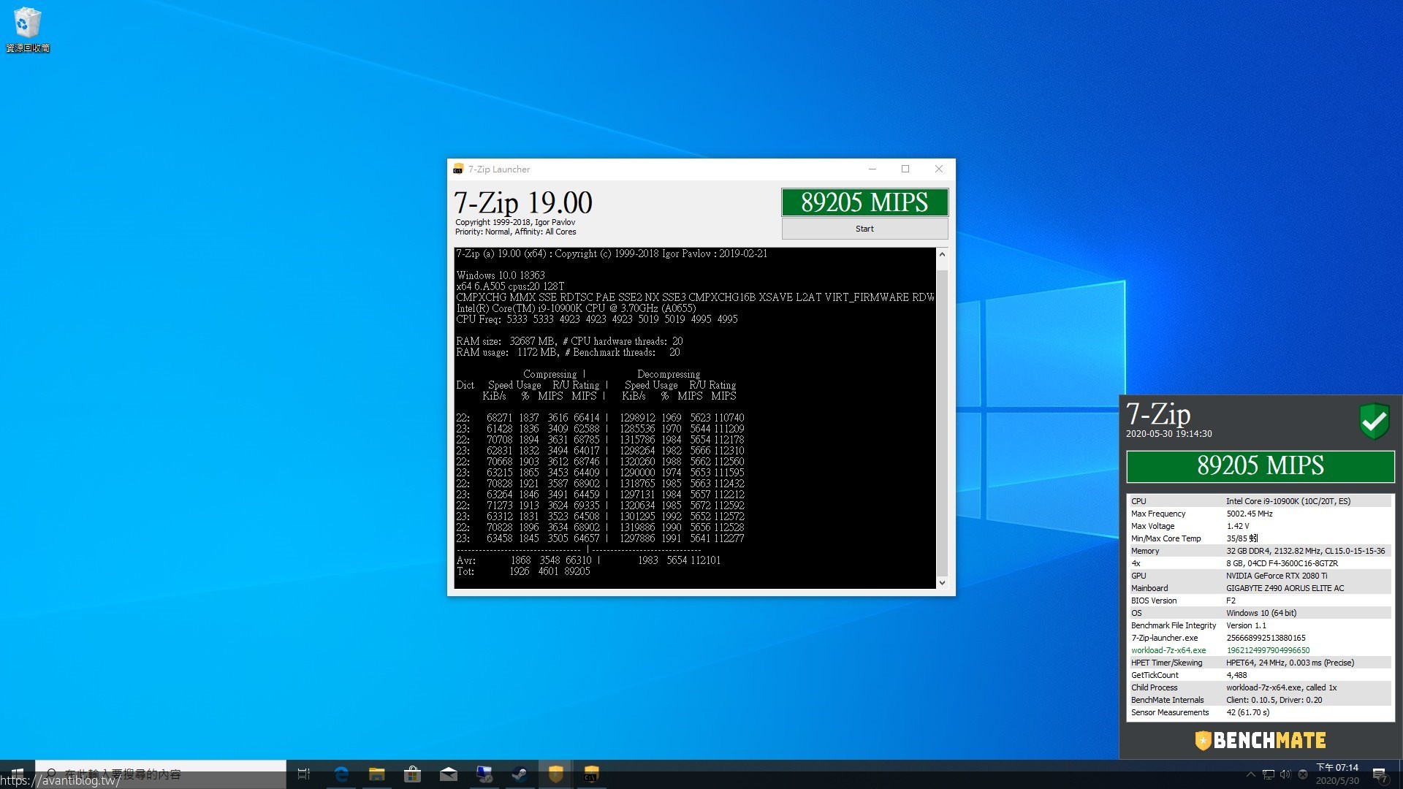Select the BIOS Version F2 row
The height and width of the screenshot is (789, 1403).
[1261, 601]
